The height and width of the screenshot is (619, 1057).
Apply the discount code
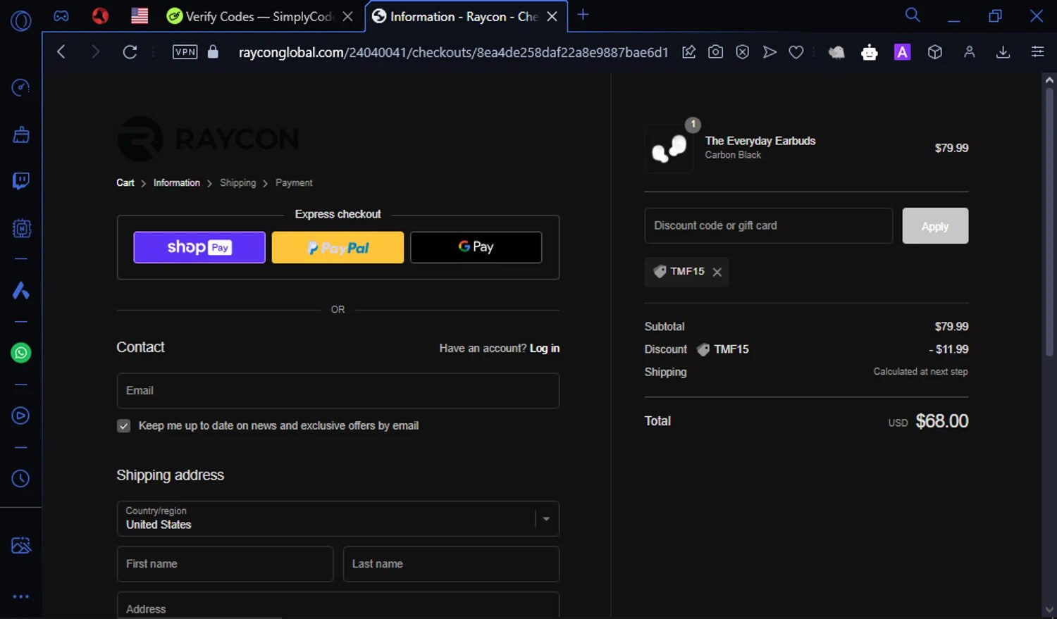pos(935,225)
